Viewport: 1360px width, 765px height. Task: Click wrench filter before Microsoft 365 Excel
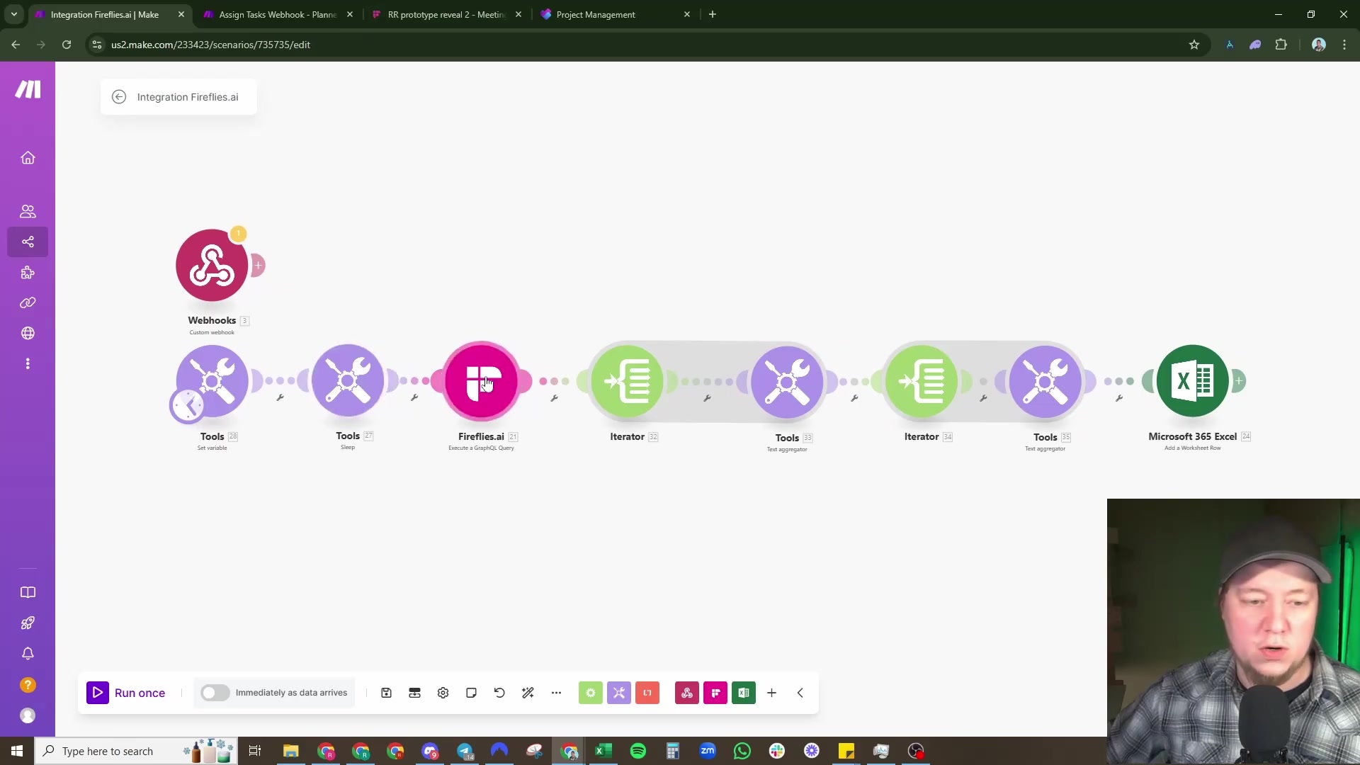(x=1119, y=398)
